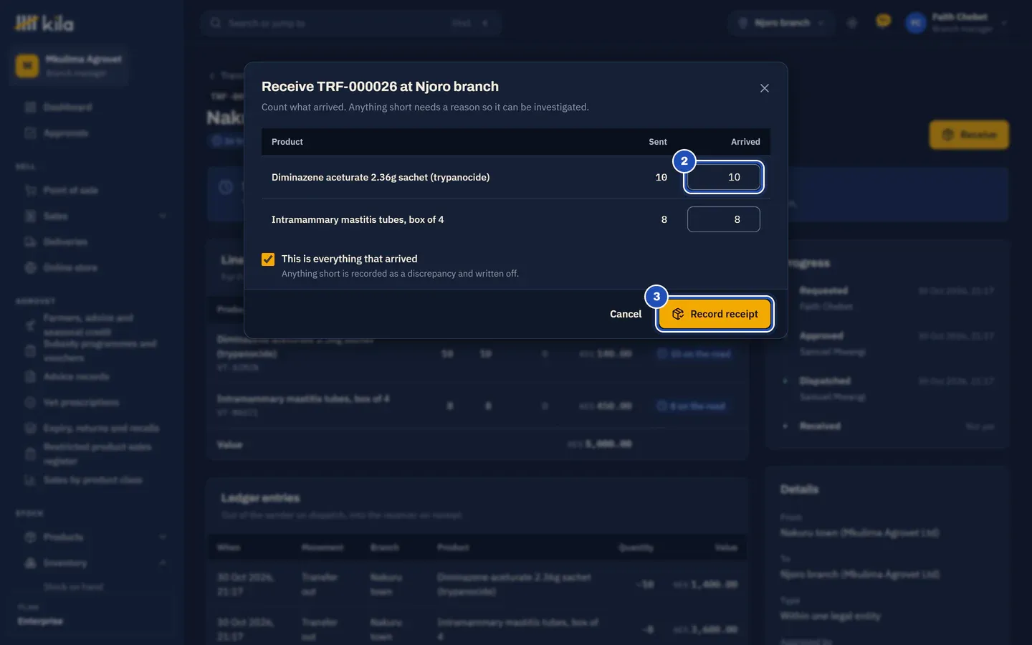Collapse the Inventory sidebar section
Viewport: 1032px width, 645px height.
pyautogui.click(x=163, y=563)
